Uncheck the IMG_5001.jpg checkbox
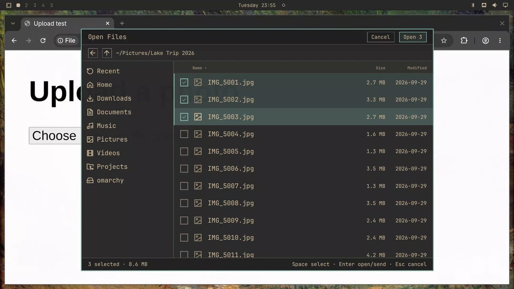 (184, 82)
